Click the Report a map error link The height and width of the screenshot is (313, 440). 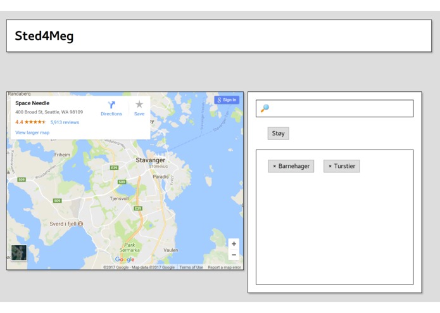click(224, 267)
